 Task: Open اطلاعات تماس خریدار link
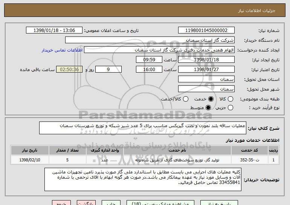62,50
